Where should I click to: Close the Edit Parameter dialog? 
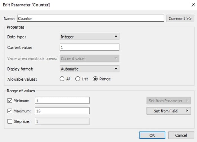(193, 5)
